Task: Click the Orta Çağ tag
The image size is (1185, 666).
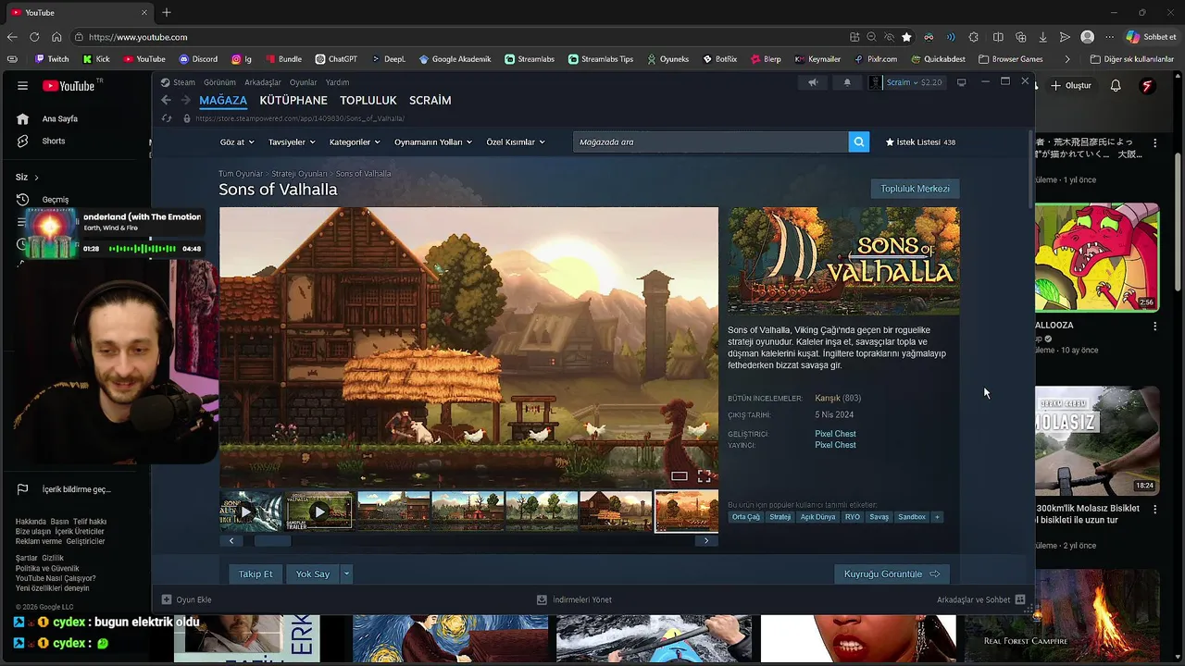Action: point(745,517)
